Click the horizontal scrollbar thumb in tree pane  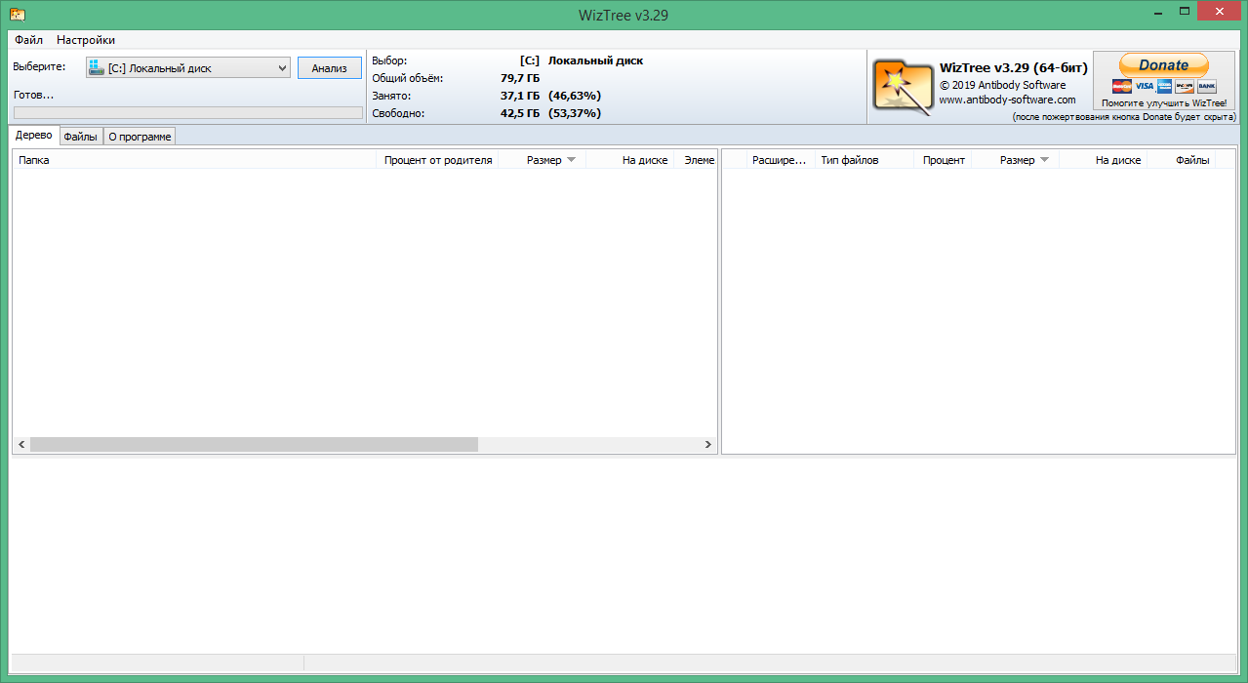(254, 444)
